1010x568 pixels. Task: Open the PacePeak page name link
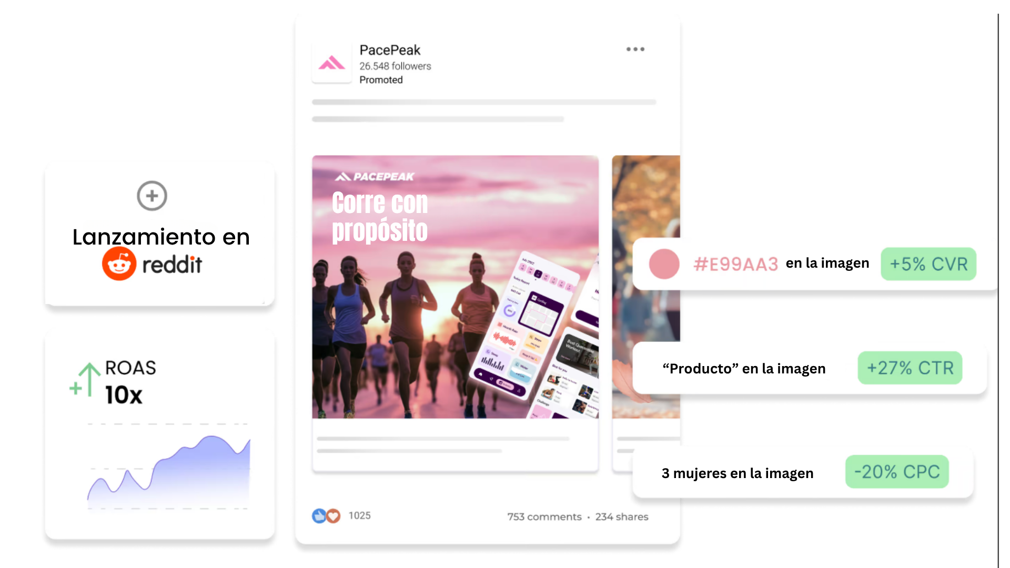390,50
